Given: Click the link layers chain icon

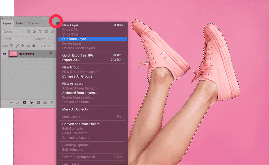Looking at the screenshot, I should 11,102.
